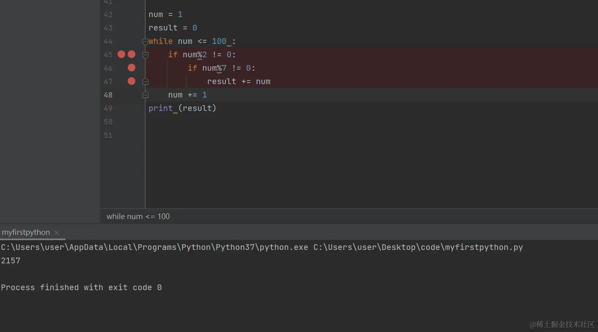Click the 'while' keyword on line 44
The height and width of the screenshot is (332, 598).
click(x=161, y=41)
